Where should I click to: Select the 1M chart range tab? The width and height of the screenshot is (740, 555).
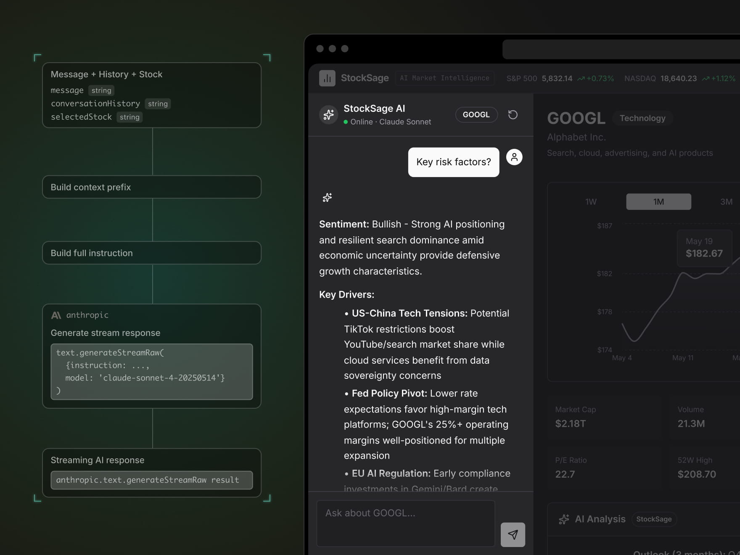coord(658,202)
